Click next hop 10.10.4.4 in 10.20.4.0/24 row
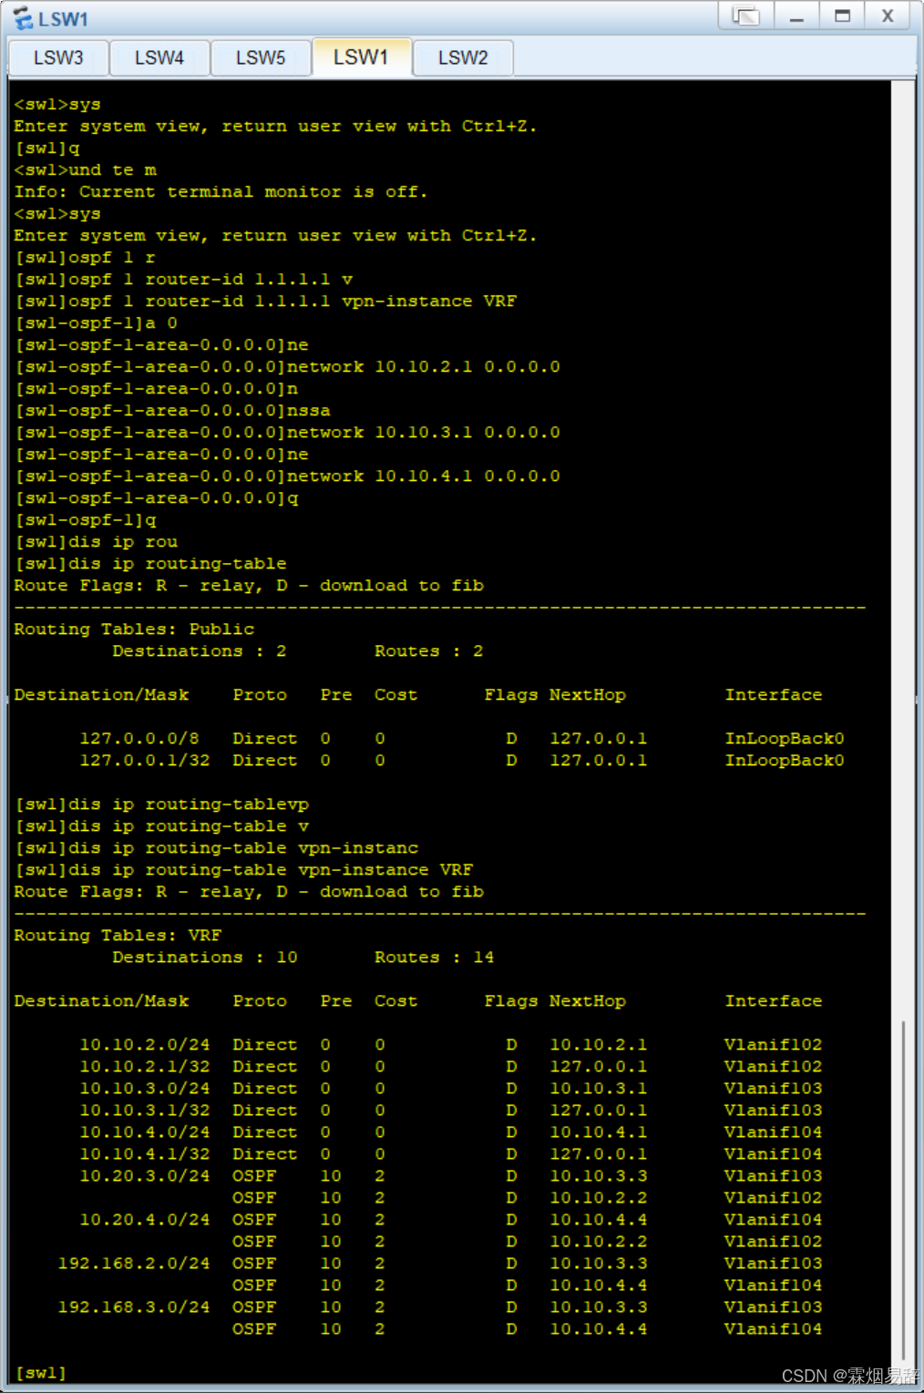 (599, 1219)
